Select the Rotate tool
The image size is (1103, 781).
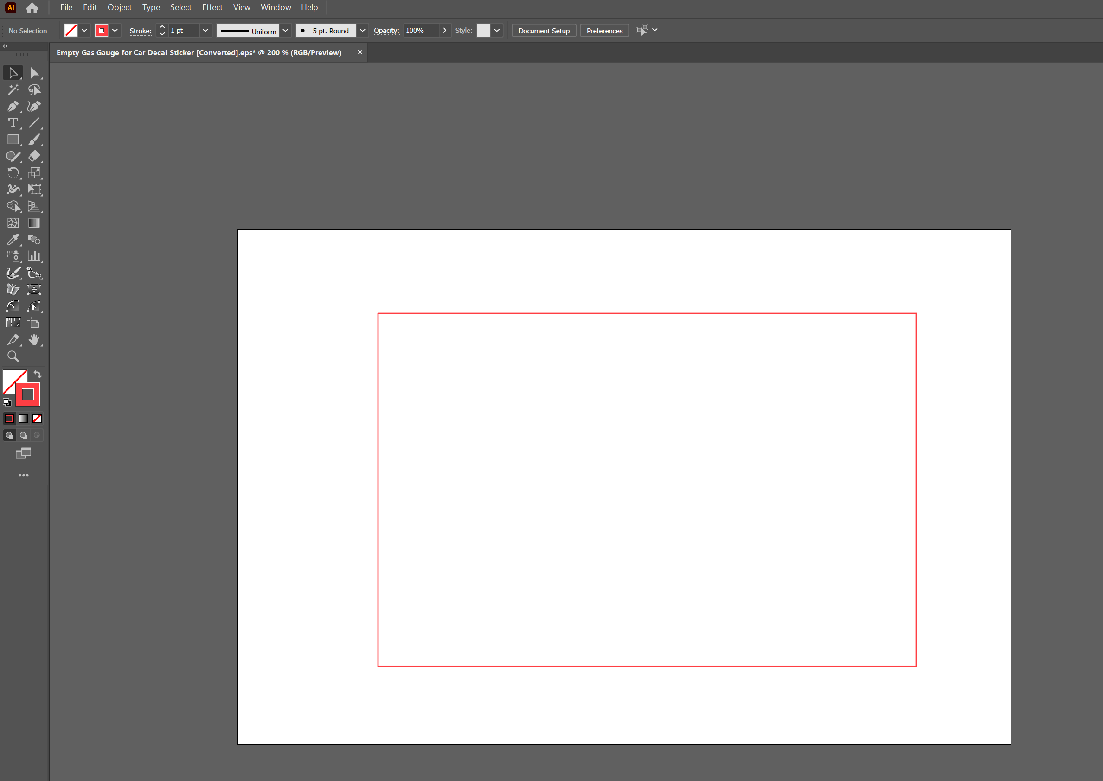(x=13, y=172)
